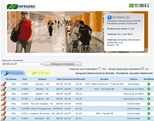Switch to the Chegadas tab
The height and width of the screenshot is (121, 154).
[14, 74]
